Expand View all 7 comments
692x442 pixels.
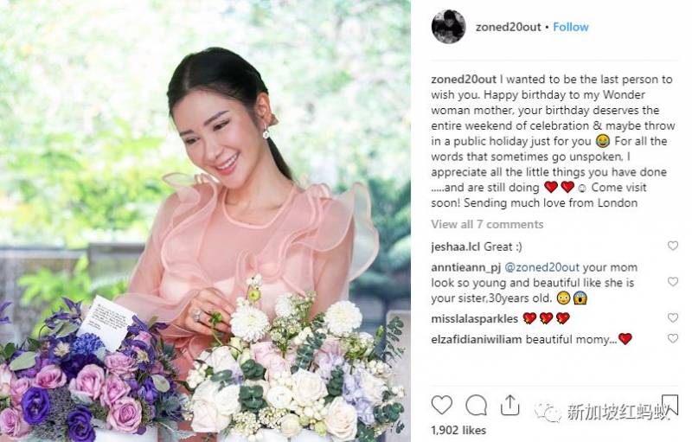pos(487,225)
